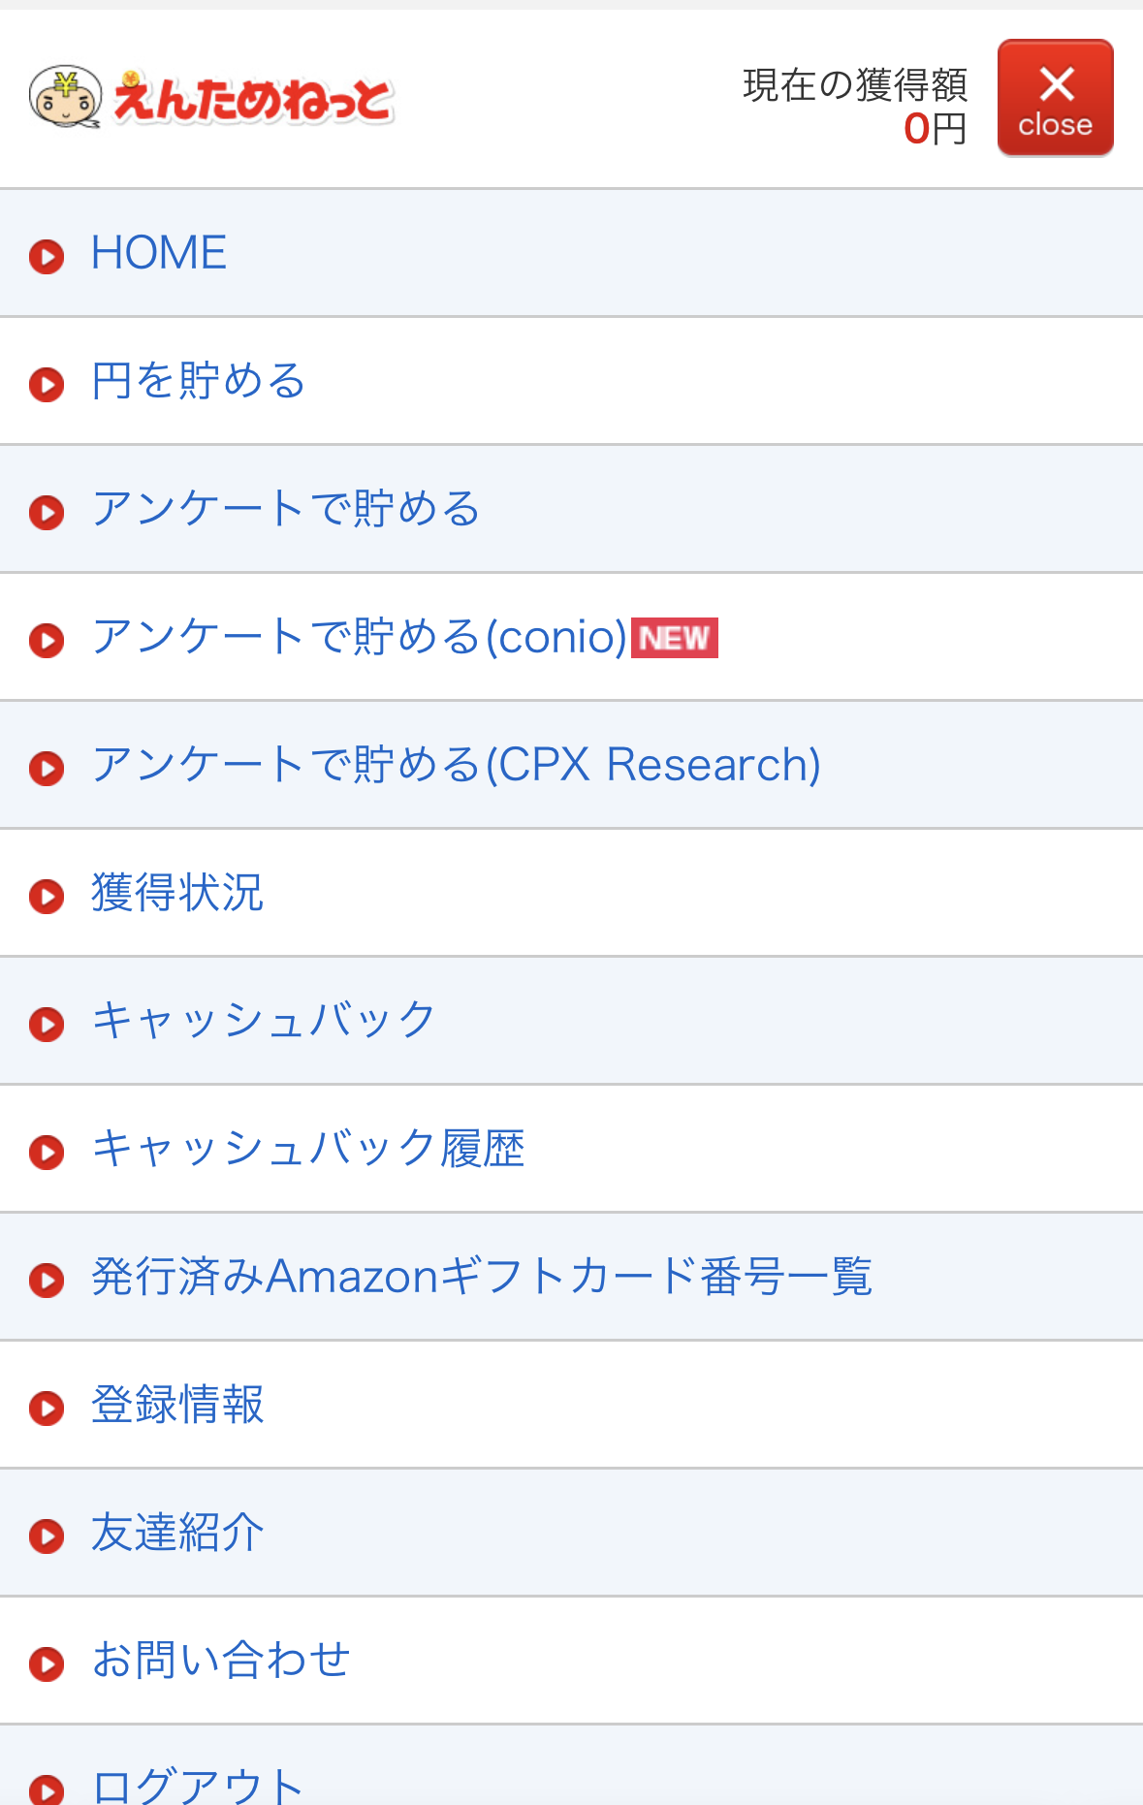
Task: Open 発行済みAmazonギフトカード番号一覧
Action: coord(482,1277)
